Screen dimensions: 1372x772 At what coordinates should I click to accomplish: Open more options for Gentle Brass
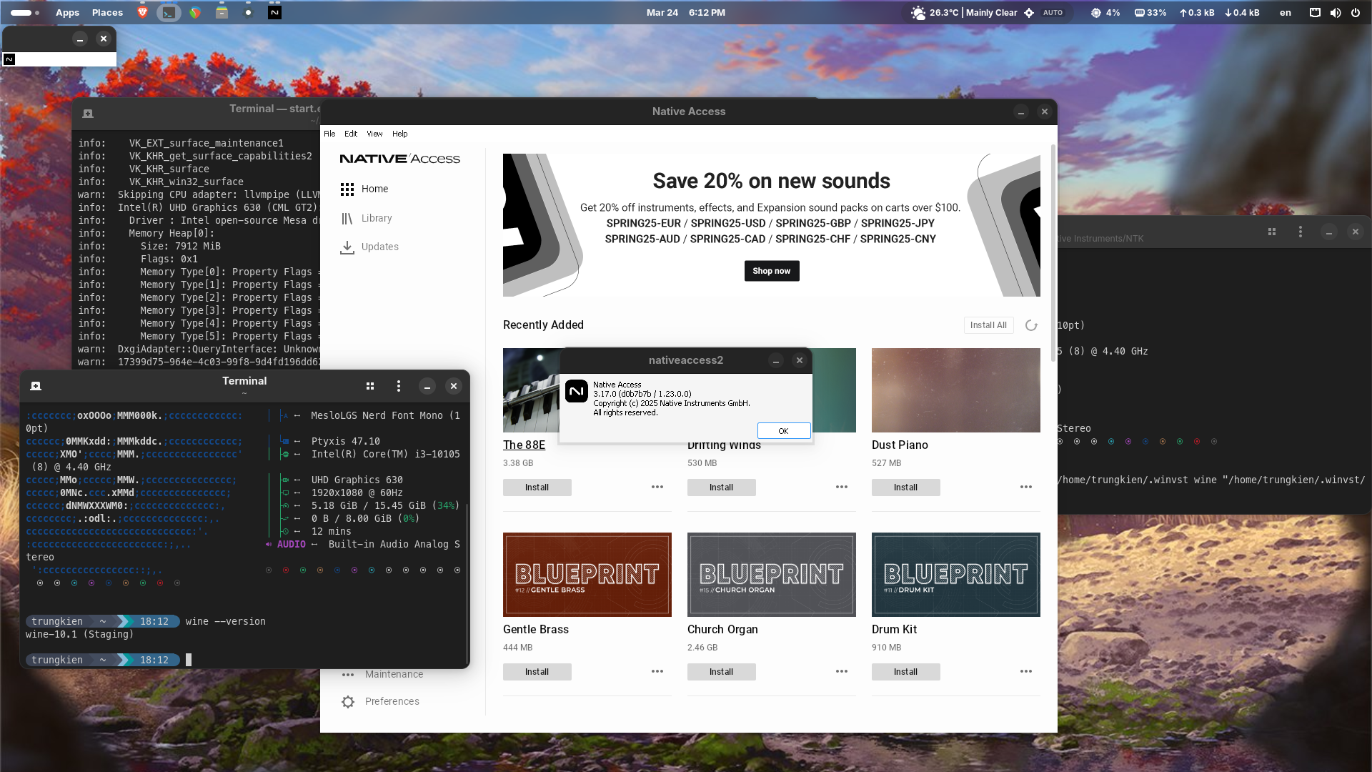(x=657, y=671)
